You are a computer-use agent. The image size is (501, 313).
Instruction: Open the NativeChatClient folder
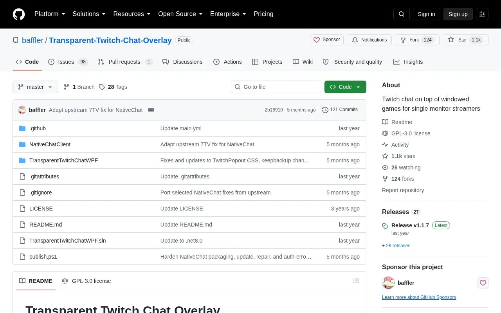click(x=50, y=144)
